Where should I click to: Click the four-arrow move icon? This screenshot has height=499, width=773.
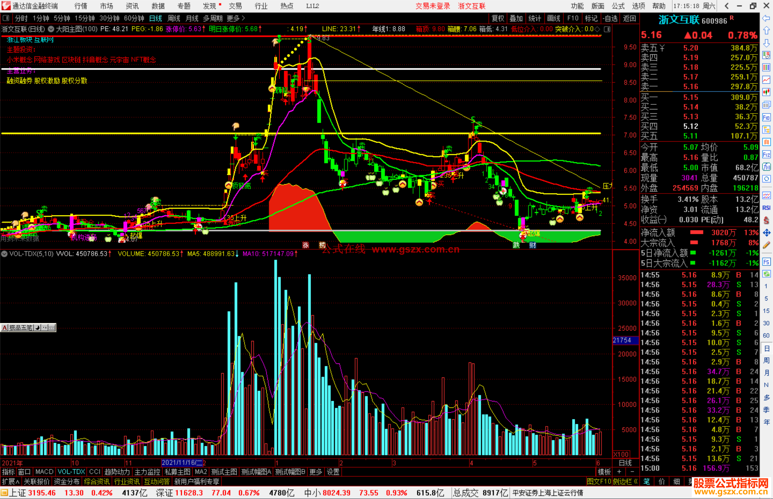tap(766, 233)
